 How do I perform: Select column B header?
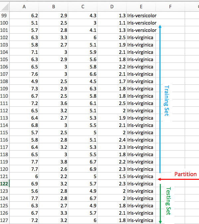tap(53, 7)
